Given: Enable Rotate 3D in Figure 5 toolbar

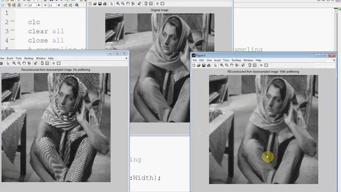Looking at the screenshot, I should coord(237,65).
